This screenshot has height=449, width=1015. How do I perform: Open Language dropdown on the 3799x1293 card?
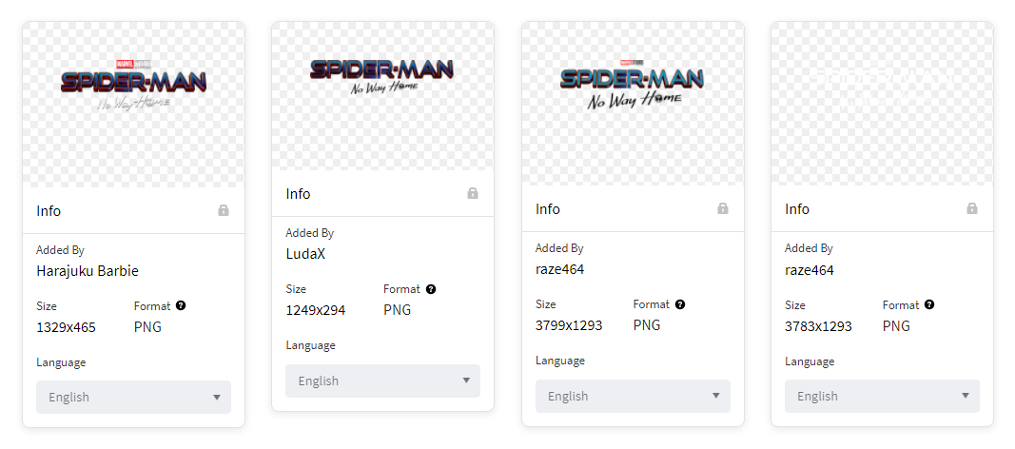click(x=633, y=397)
